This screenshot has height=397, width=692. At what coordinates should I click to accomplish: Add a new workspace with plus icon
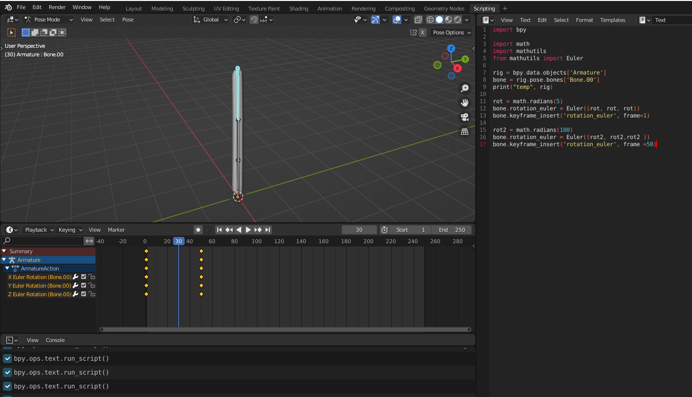coord(505,8)
